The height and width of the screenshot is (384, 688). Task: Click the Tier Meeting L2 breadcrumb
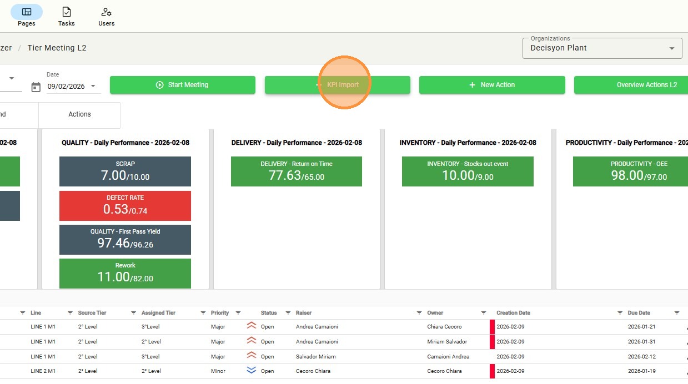tap(57, 48)
